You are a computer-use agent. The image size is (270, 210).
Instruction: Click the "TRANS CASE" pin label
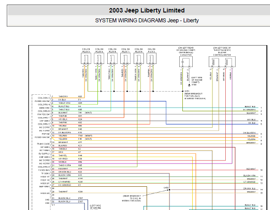43,144
